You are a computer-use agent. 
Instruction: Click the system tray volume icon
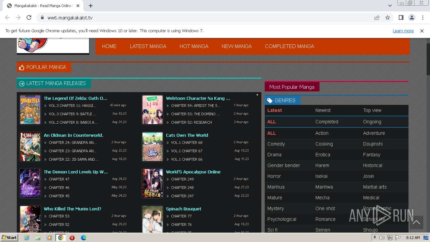tap(382, 238)
